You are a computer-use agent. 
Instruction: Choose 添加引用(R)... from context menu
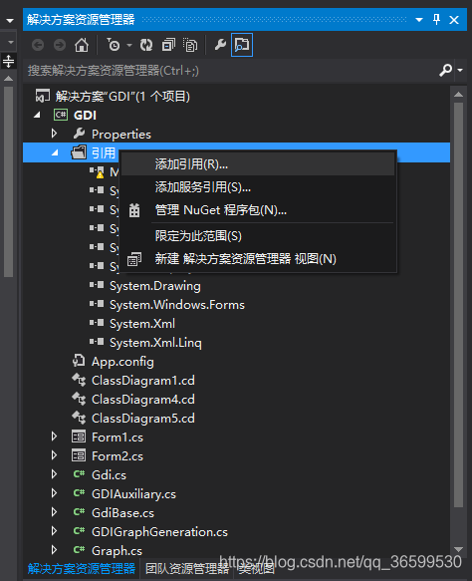(258, 164)
